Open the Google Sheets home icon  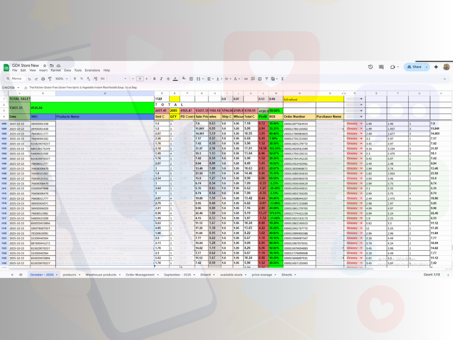[x=6, y=68]
